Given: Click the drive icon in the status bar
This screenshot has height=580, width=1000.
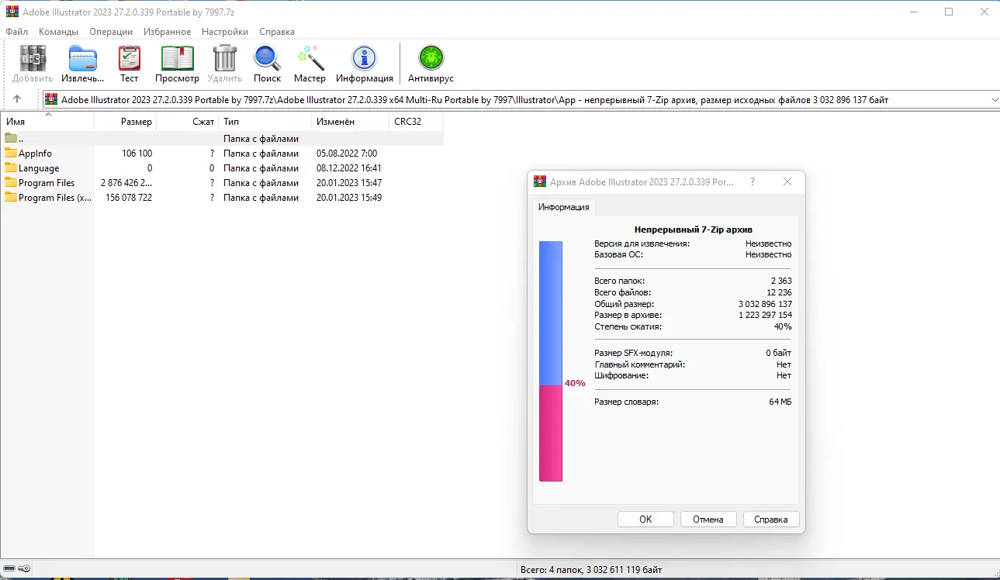Looking at the screenshot, I should (x=9, y=570).
